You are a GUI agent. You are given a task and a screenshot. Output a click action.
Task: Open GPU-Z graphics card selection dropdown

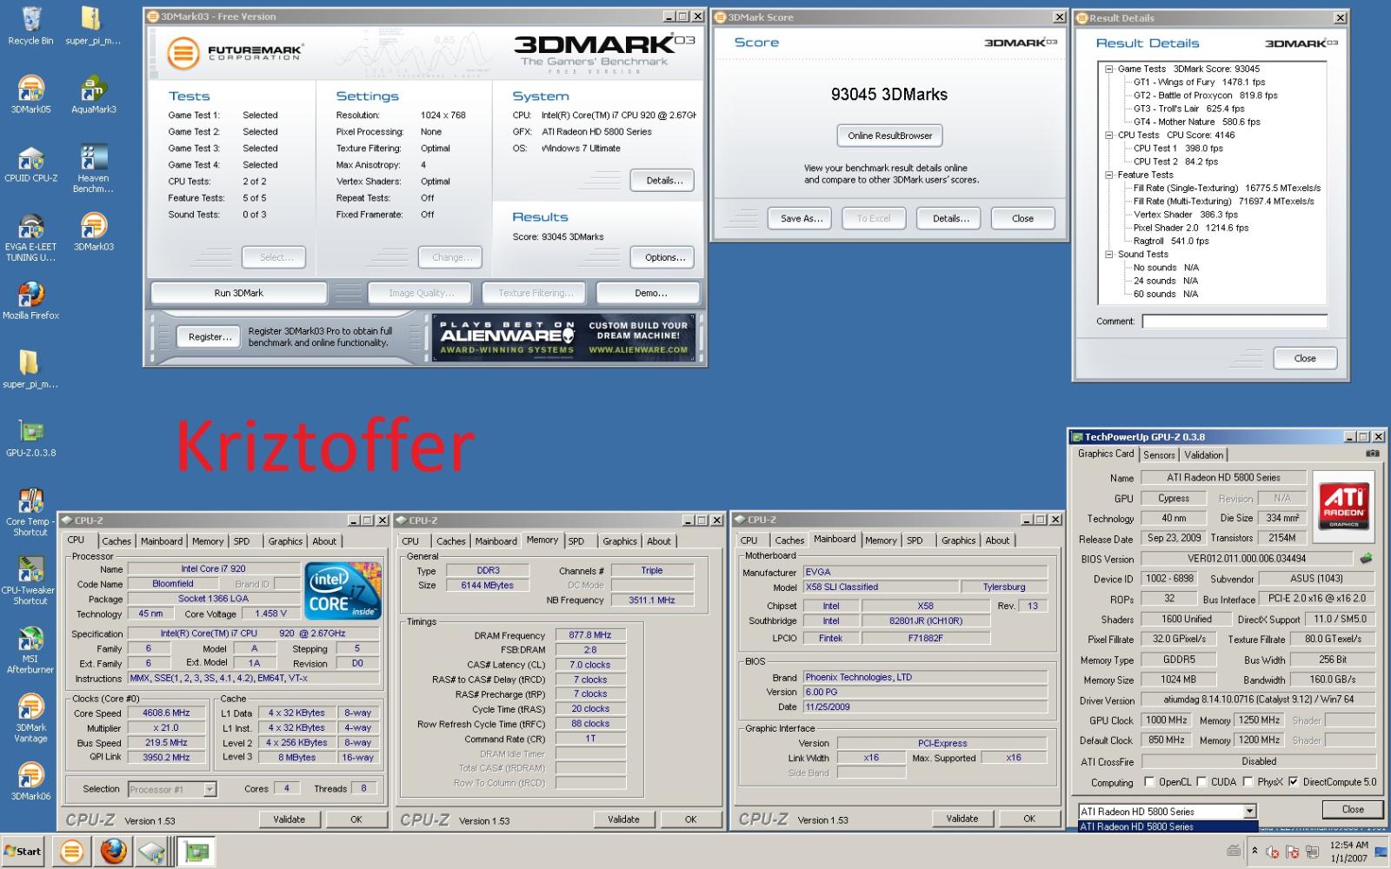(x=1249, y=811)
